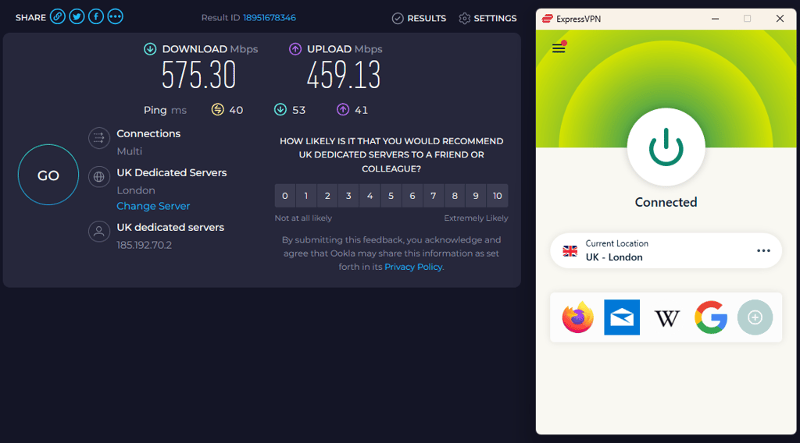Image resolution: width=800 pixels, height=443 pixels.
Task: Rate recommendation 7
Action: coord(433,196)
